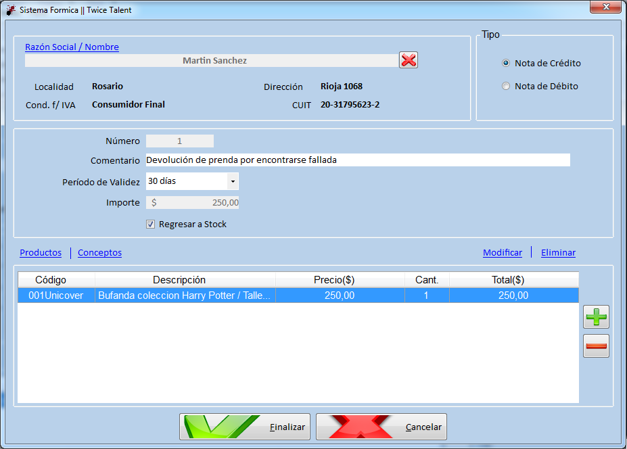The height and width of the screenshot is (449, 627).
Task: Open the Razón Social / Nombre link
Action: click(72, 47)
